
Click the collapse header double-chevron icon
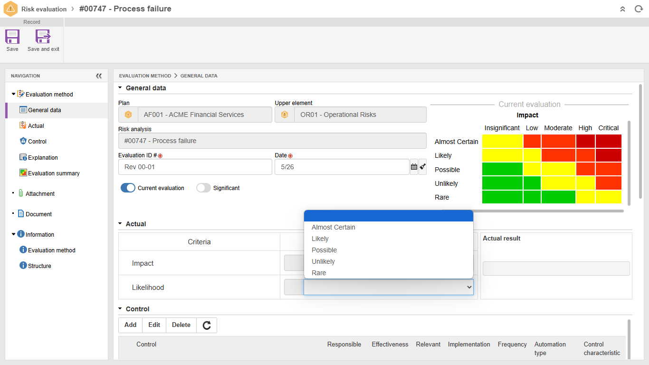click(622, 9)
